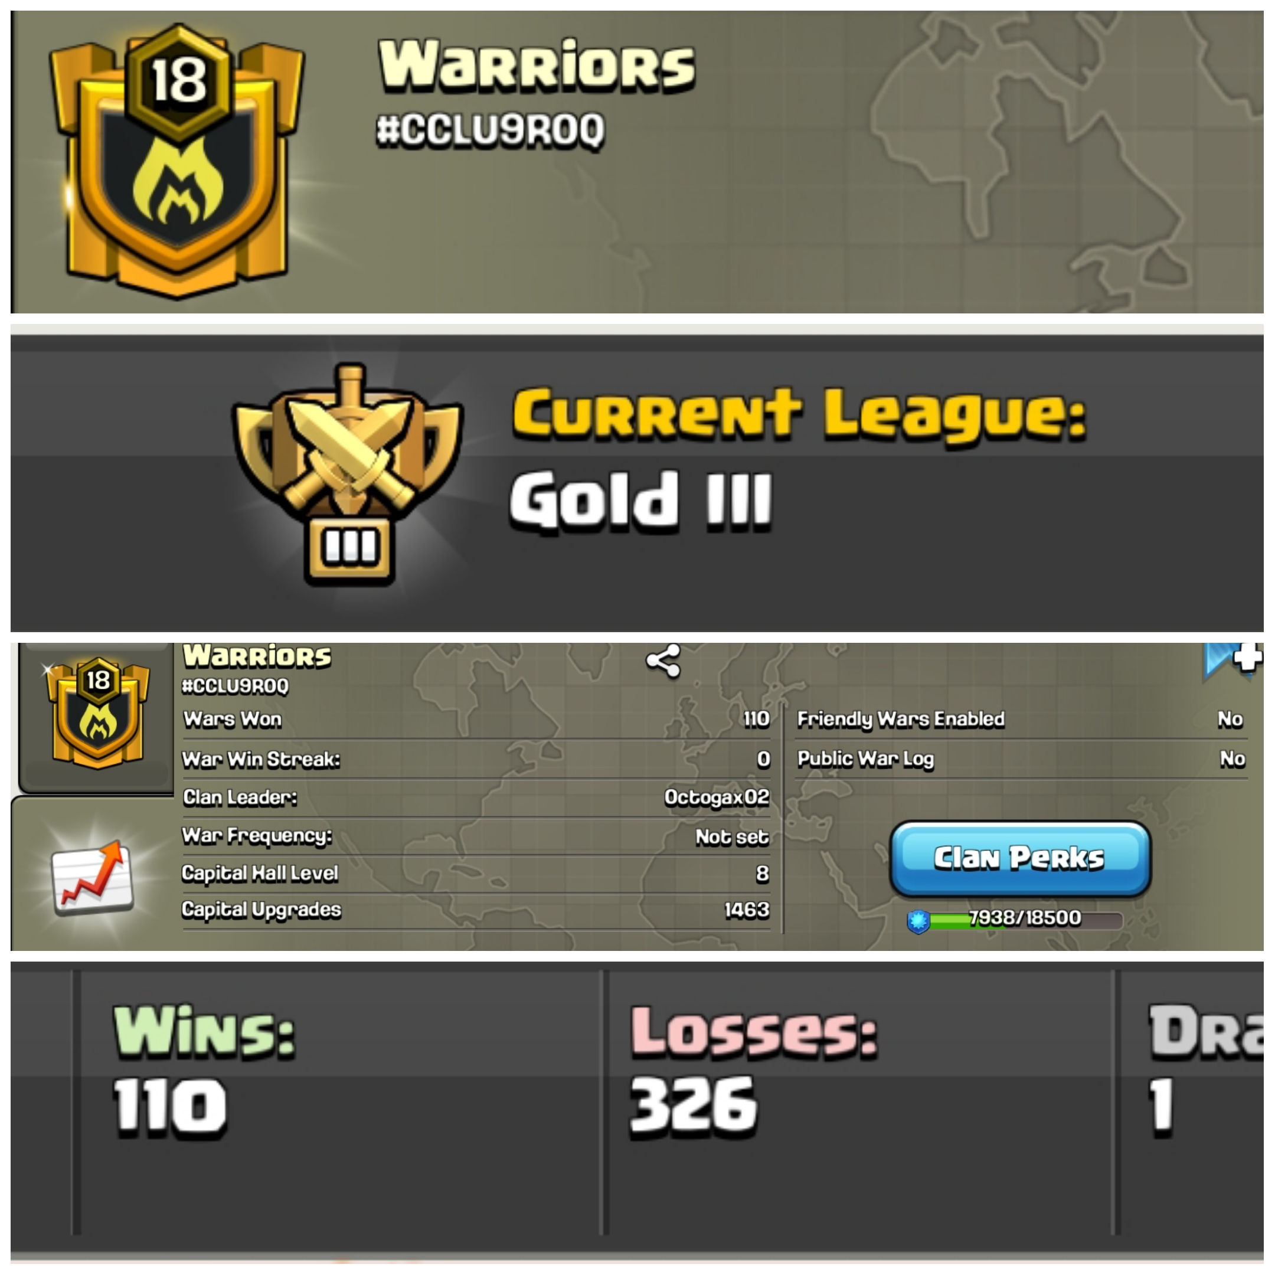This screenshot has width=1275, height=1275.
Task: Tap the blue bookmark plus icon
Action: (1232, 661)
